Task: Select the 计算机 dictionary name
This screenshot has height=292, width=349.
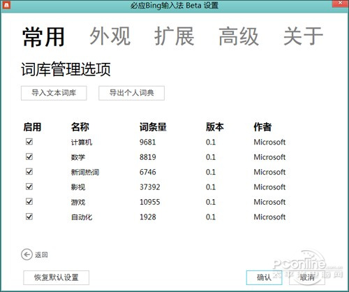Action: 82,143
